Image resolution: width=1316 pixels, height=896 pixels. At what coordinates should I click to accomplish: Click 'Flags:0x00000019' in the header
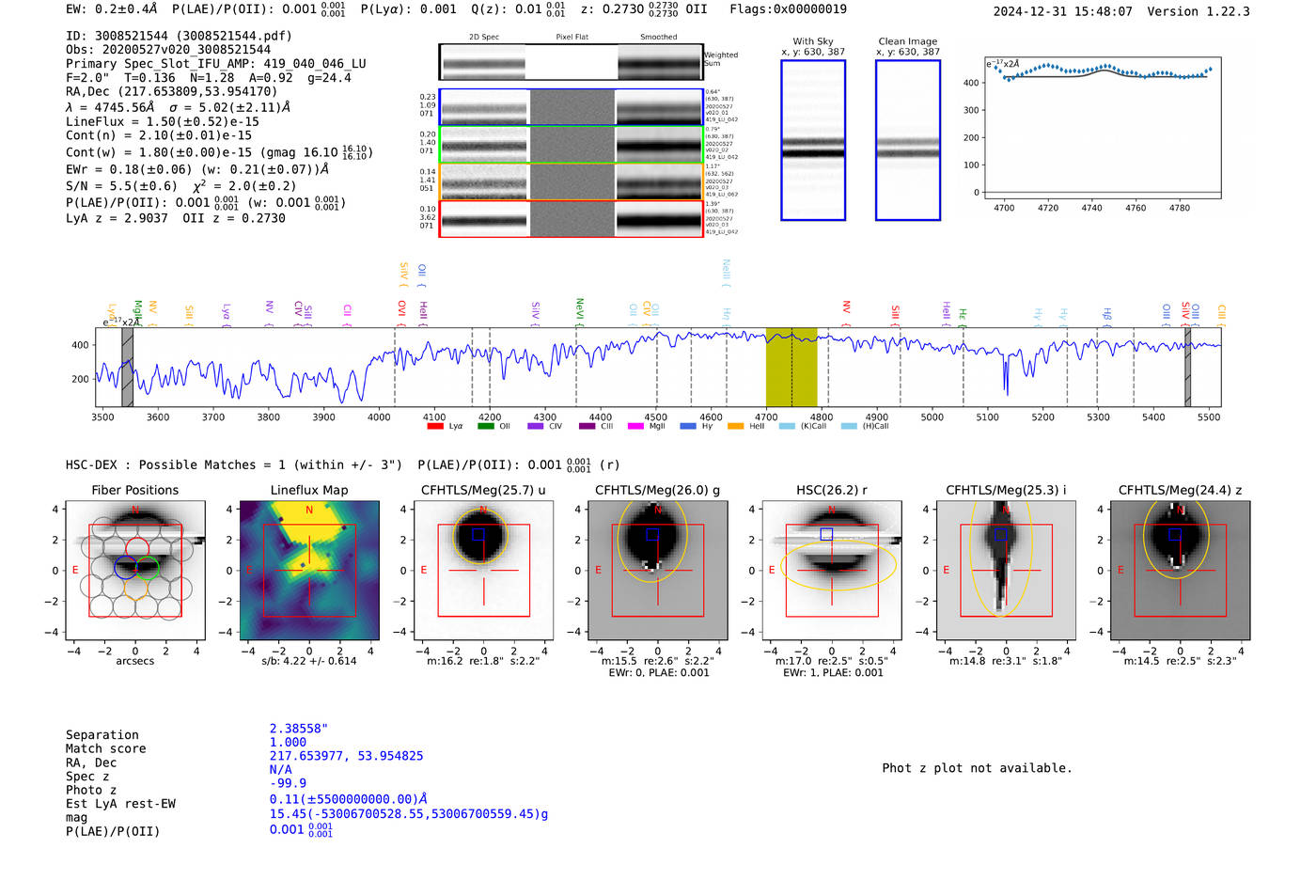pyautogui.click(x=788, y=9)
